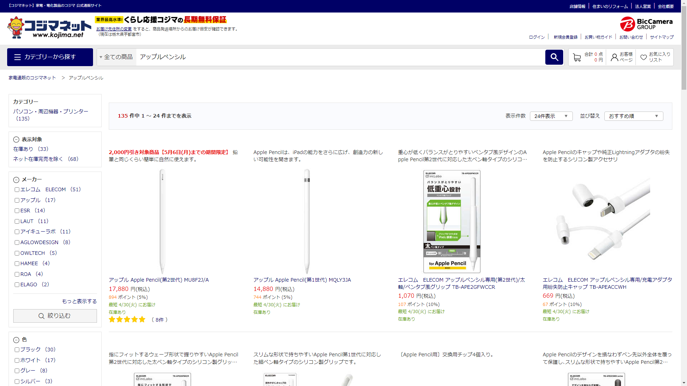Image resolution: width=687 pixels, height=386 pixels.
Task: Enable the ブラック color filter checkbox
Action: (17, 350)
